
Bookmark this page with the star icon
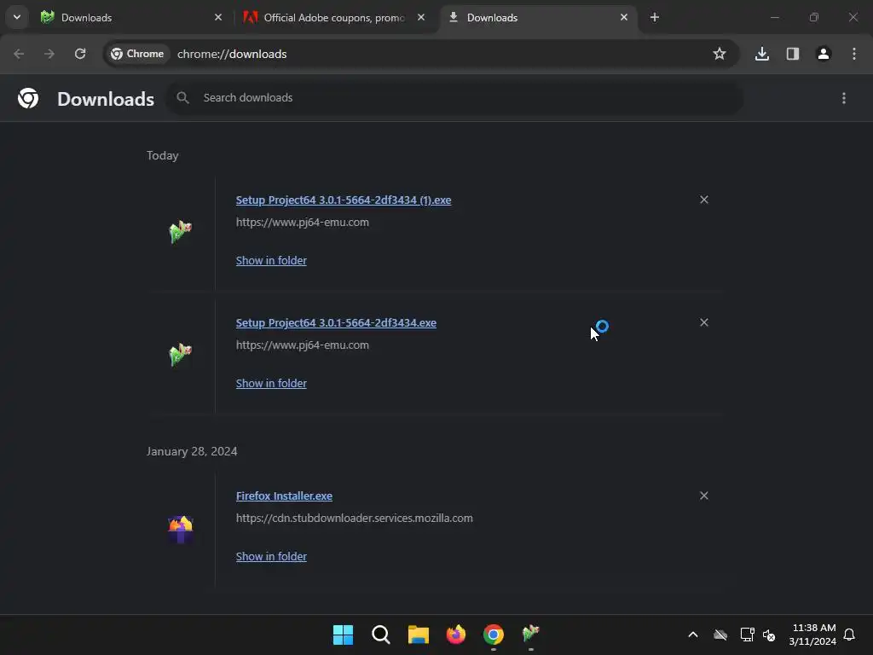[x=720, y=54]
